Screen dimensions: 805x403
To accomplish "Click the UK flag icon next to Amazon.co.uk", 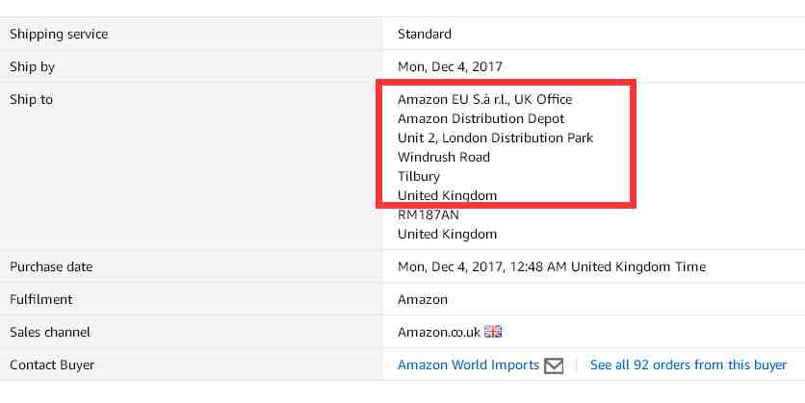I will pos(493,332).
